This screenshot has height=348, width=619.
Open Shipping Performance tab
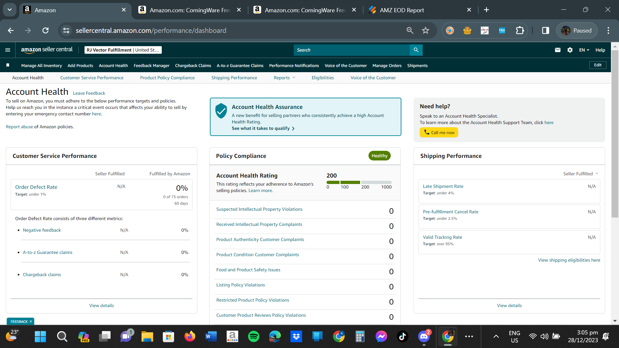click(x=234, y=78)
